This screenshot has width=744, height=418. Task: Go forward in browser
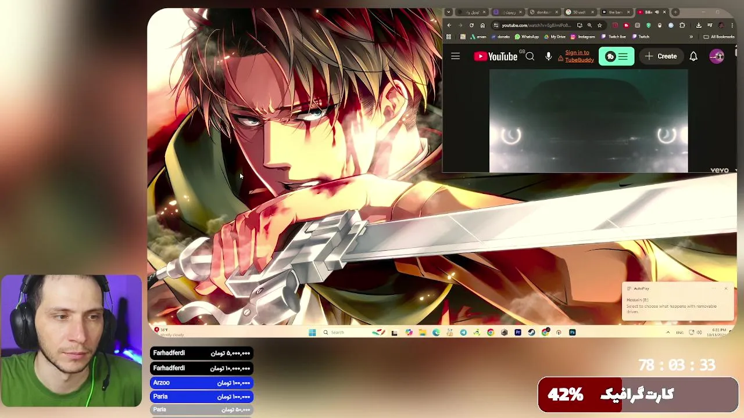[460, 26]
